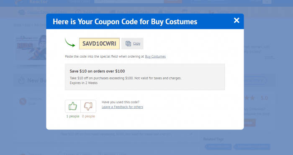Select the SAVD10CWRI coupon code field
The image size is (293, 155).
pos(99,43)
